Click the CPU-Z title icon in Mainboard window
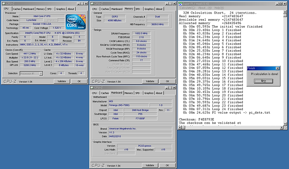289x169 pixels. 92,88
